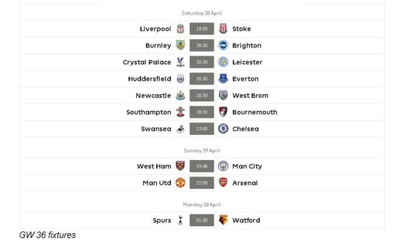Viewport: 405px width, 245px height.
Task: Select the Everton club badge
Action: [x=223, y=79]
